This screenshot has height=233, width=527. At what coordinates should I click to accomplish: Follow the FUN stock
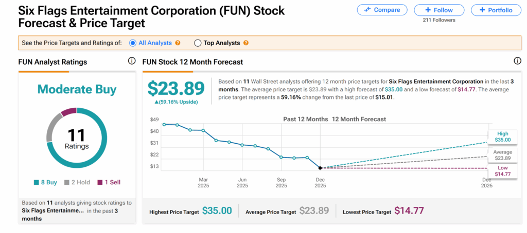pyautogui.click(x=438, y=10)
